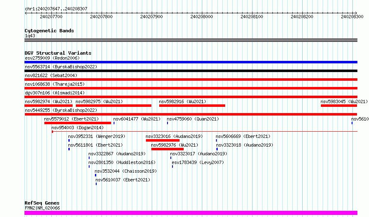Image resolution: width=369 pixels, height=217 pixels.
Task: Select the blue marker under esv1783439
Action: pos(172,167)
